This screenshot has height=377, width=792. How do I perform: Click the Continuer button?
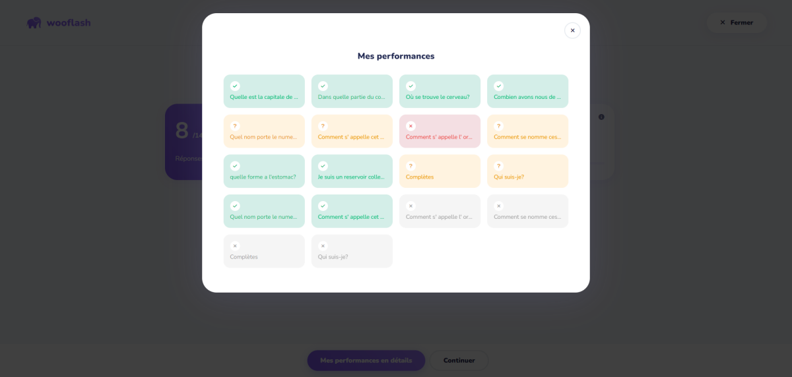tap(459, 361)
